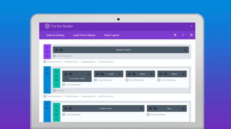Add Fullwidth Section below first section
Image resolution: width=231 pixels, height=129 pixels.
(71, 62)
